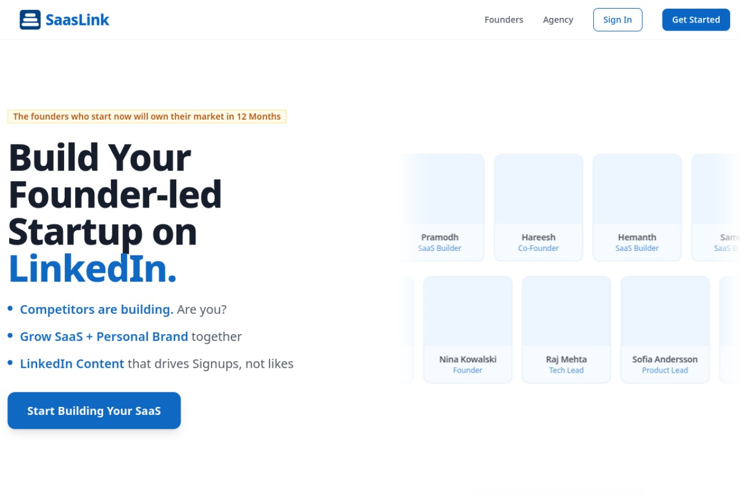The image size is (740, 493).
Task: Select Nina Kowalski's Founder card
Action: tap(468, 329)
